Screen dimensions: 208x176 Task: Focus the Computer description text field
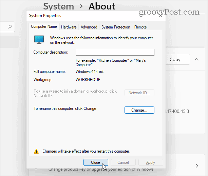click(115, 52)
